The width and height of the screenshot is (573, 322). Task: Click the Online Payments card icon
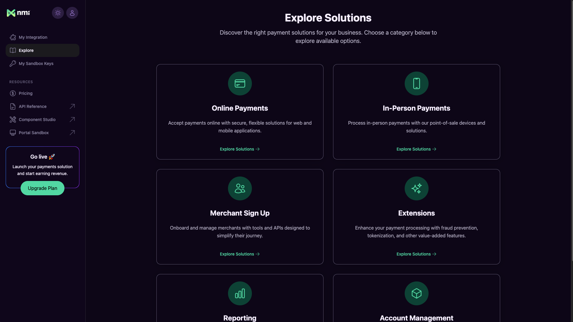(240, 83)
